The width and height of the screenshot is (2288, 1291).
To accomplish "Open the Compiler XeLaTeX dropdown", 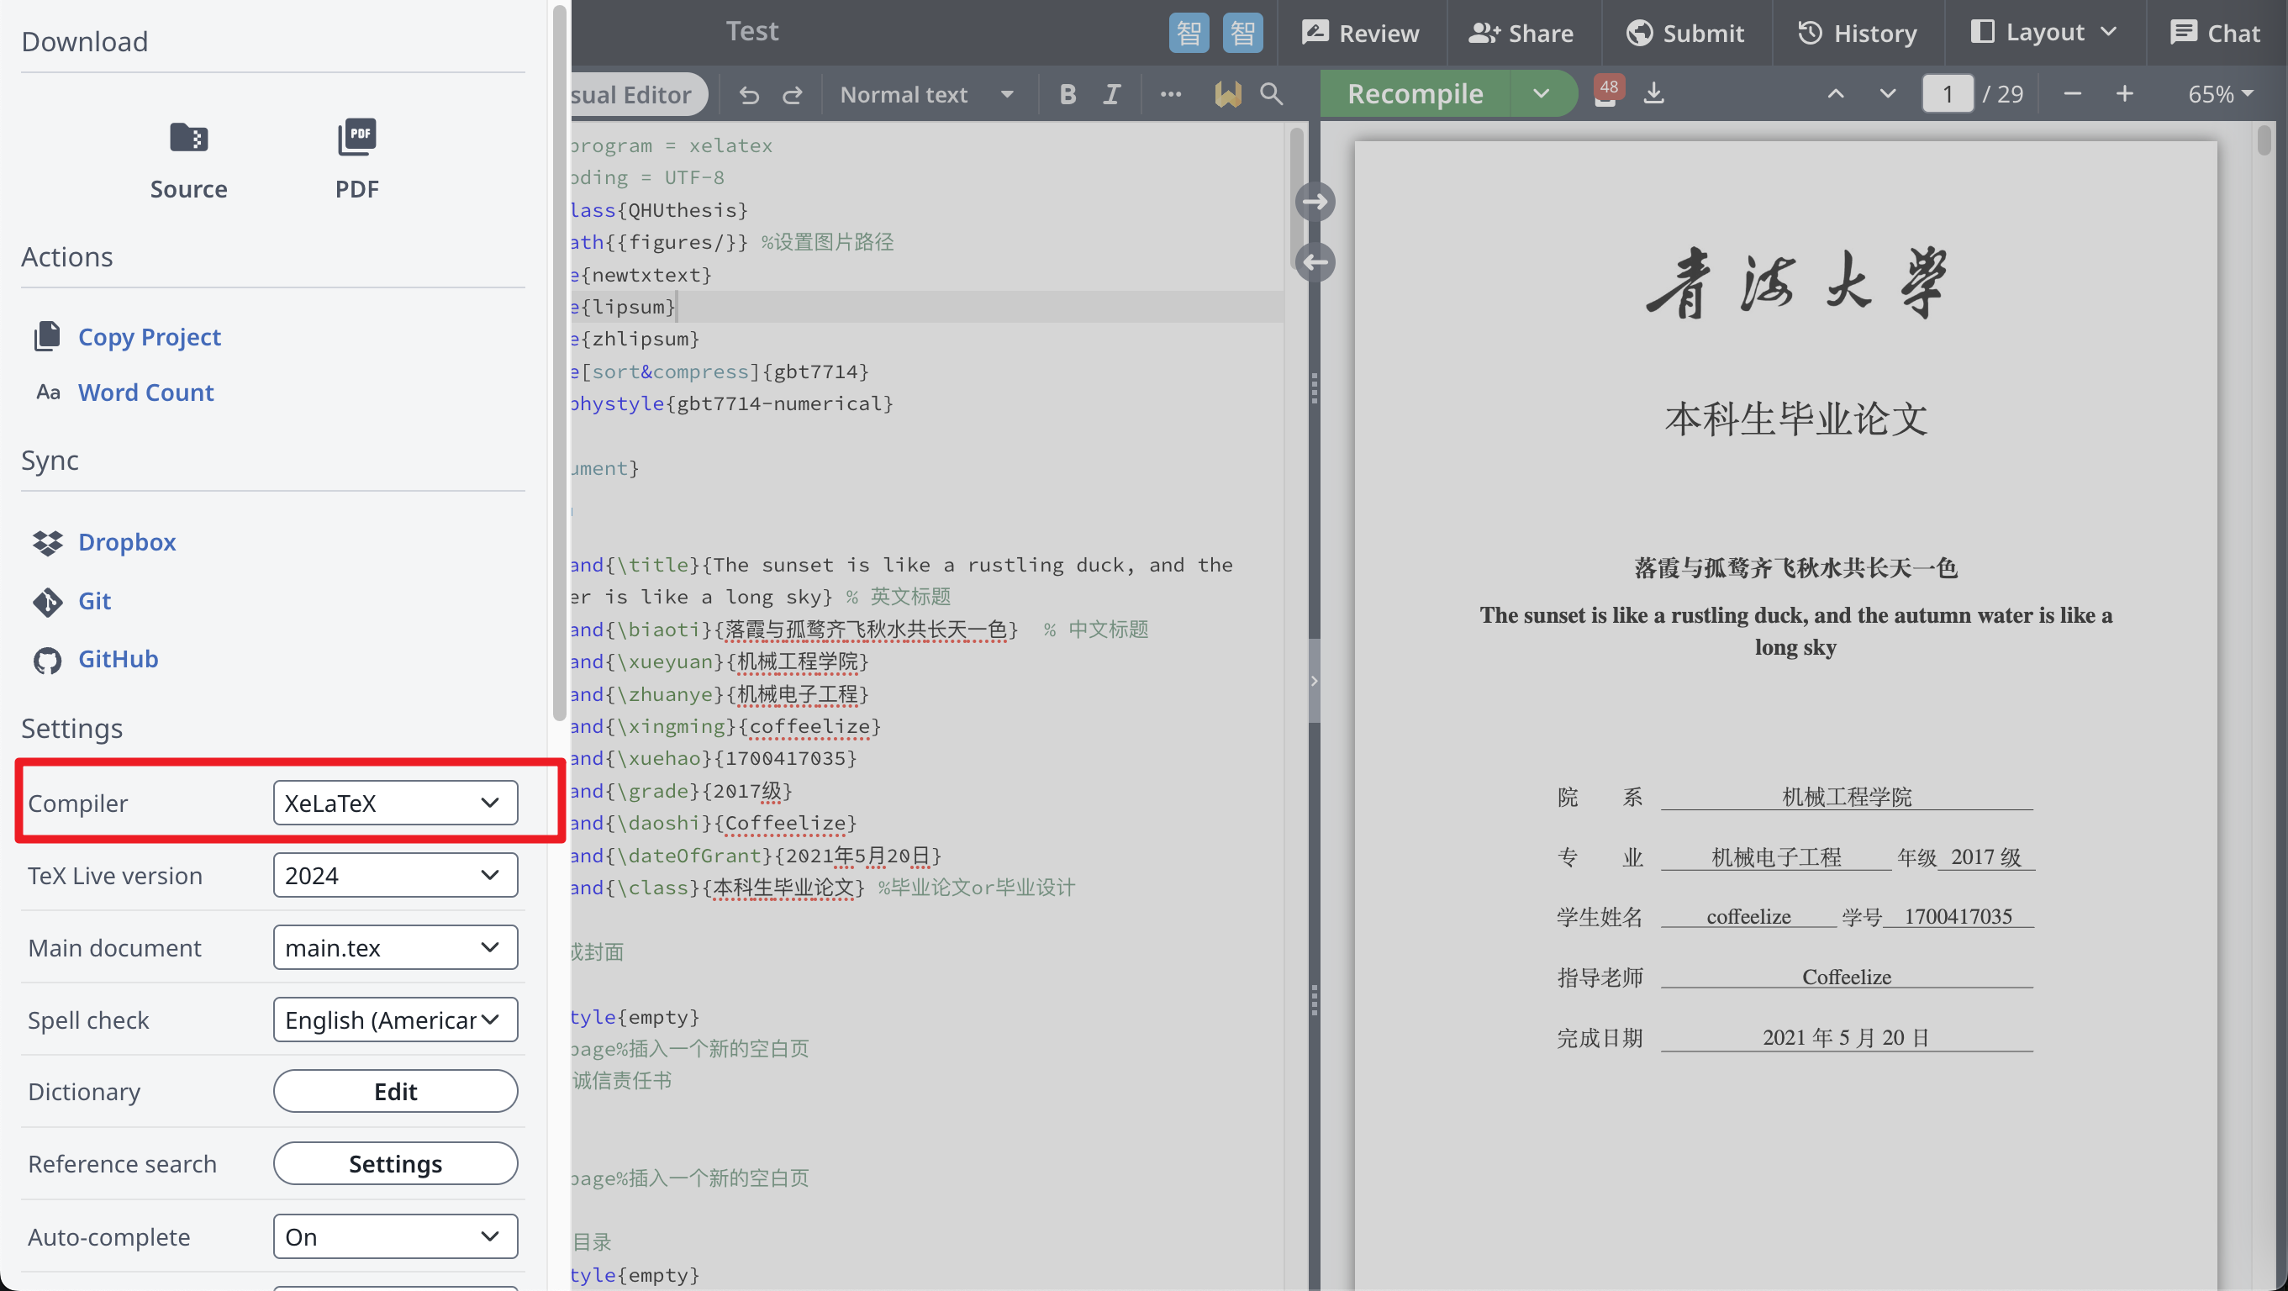I will (395, 803).
